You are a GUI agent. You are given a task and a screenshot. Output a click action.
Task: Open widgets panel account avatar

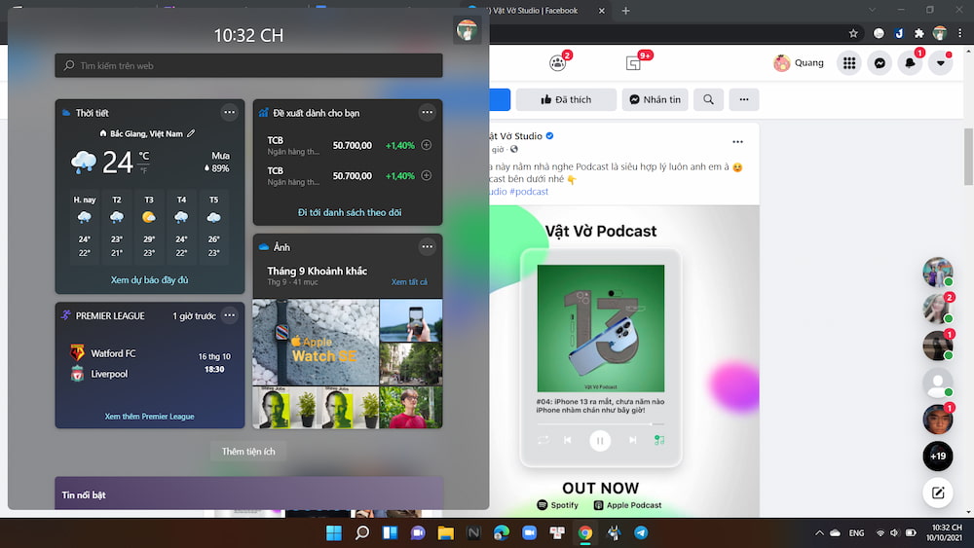(468, 30)
